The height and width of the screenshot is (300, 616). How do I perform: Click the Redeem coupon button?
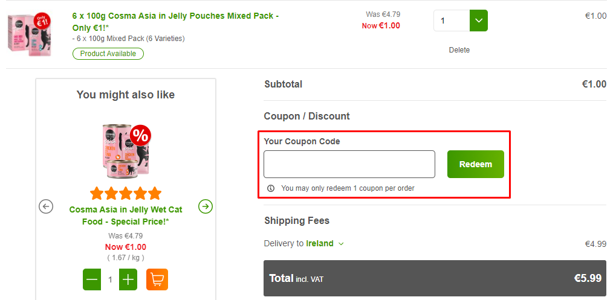click(475, 164)
